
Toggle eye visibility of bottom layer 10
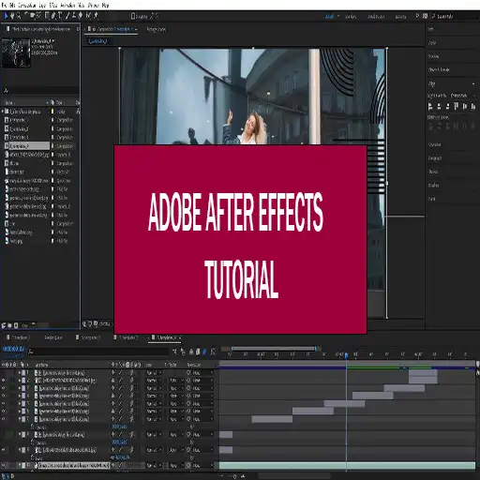4,465
